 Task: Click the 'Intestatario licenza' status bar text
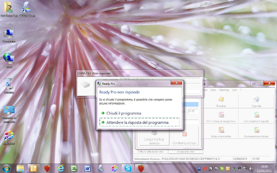pyautogui.click(x=177, y=159)
